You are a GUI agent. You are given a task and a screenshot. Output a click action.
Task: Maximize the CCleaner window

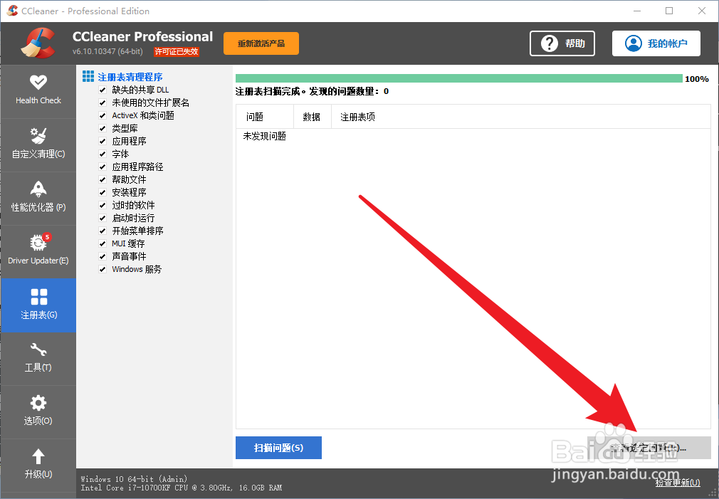tap(669, 11)
